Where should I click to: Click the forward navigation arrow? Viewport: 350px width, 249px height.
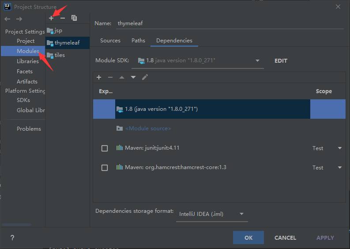tap(19, 19)
